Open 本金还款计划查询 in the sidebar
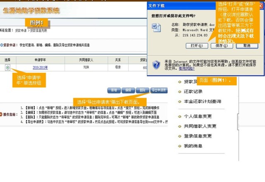 point(202,101)
